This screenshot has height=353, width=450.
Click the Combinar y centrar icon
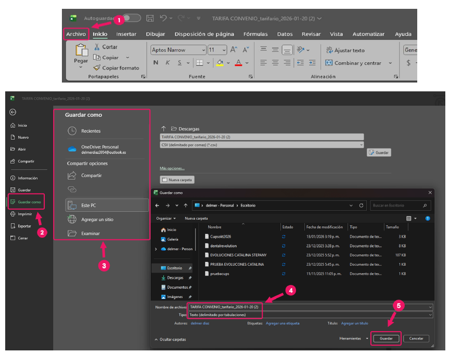(329, 63)
